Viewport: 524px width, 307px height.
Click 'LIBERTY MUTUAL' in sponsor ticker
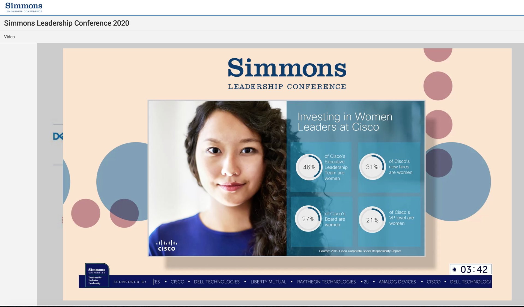pyautogui.click(x=268, y=282)
